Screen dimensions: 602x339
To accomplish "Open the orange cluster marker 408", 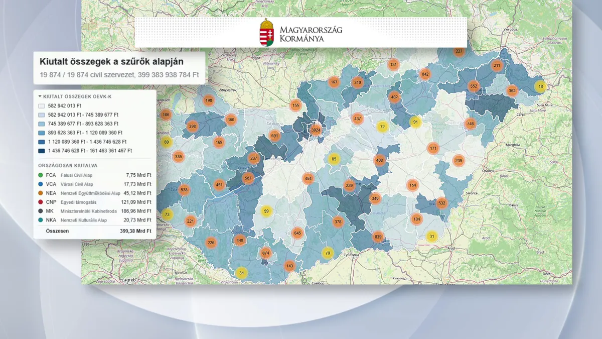I will pyautogui.click(x=380, y=161).
